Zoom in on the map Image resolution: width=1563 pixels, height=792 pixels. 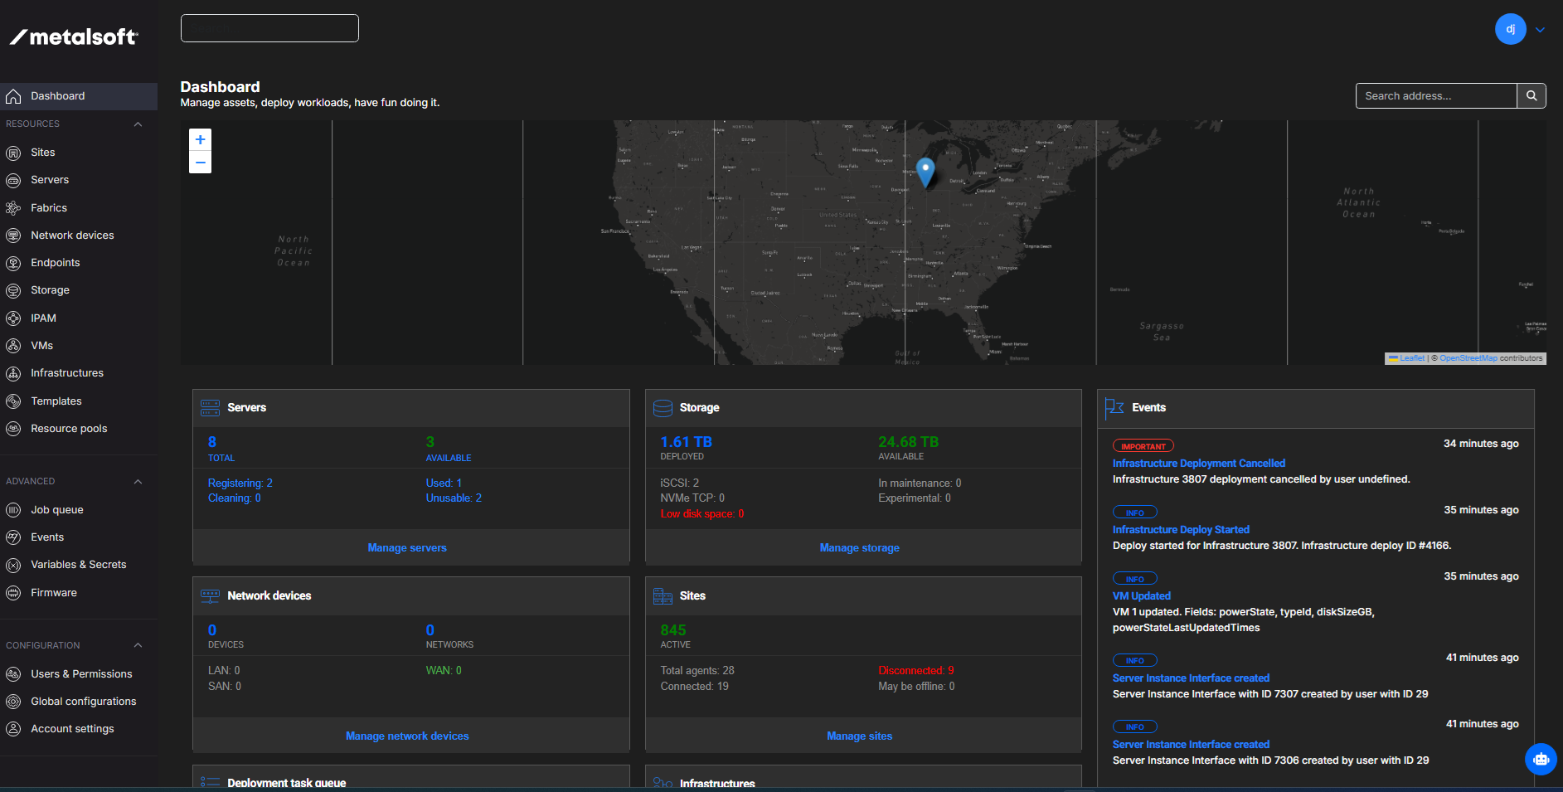click(200, 140)
